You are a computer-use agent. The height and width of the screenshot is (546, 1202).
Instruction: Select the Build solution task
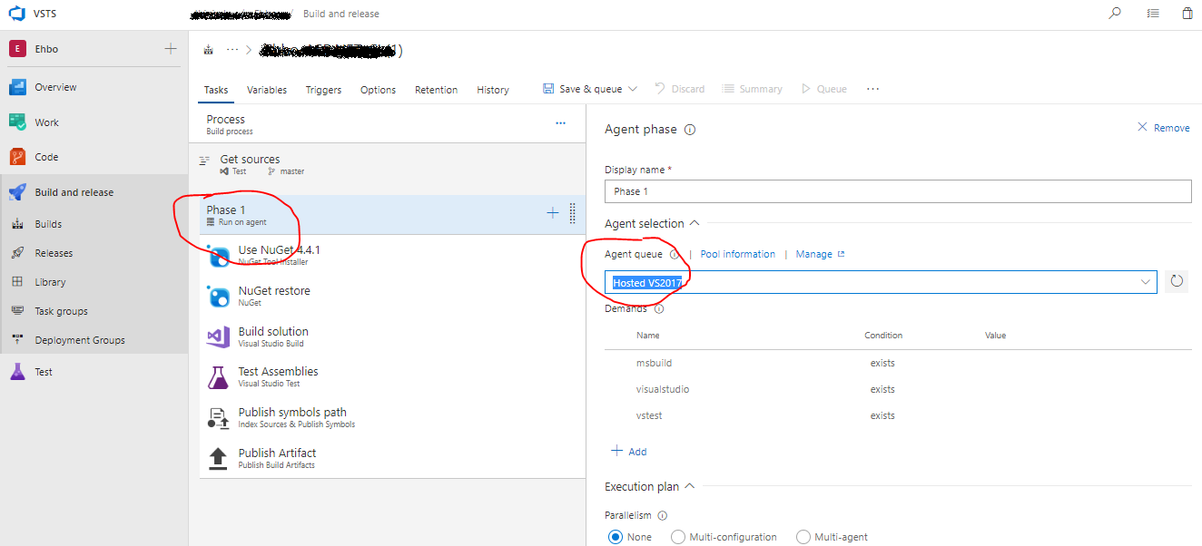click(392, 336)
